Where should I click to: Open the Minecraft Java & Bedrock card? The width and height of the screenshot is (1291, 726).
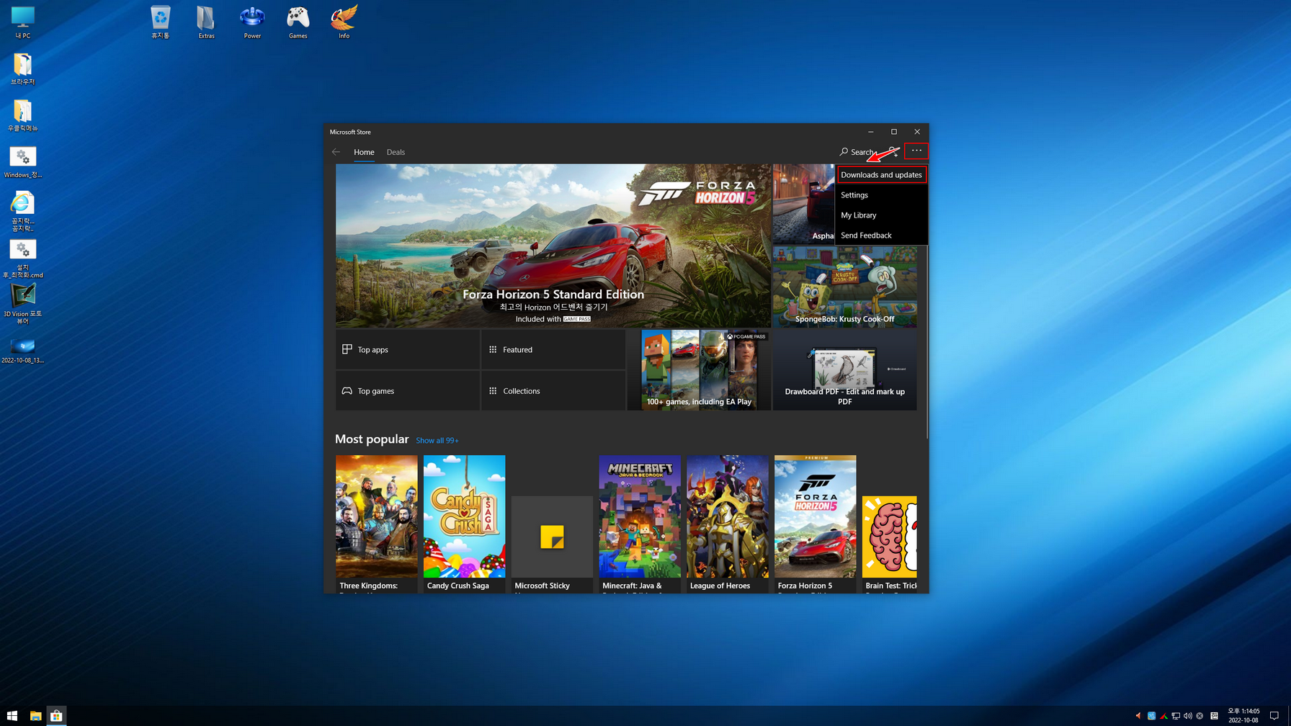tap(640, 524)
